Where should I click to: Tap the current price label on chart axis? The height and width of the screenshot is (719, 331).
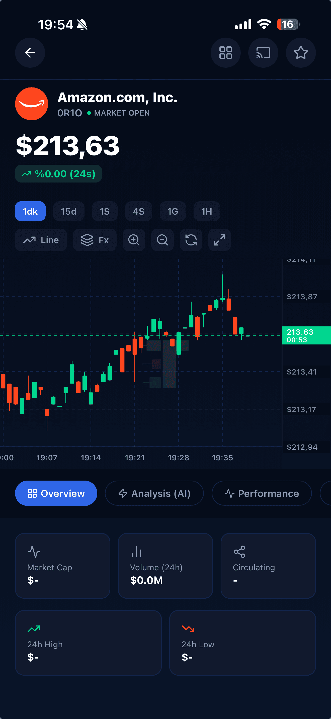coord(306,335)
